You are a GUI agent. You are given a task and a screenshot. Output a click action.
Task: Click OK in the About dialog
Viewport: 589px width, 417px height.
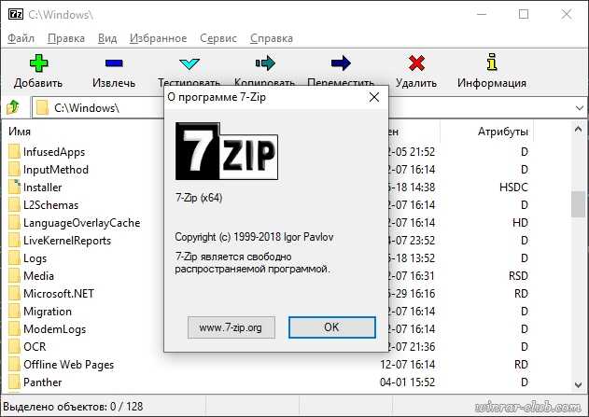(332, 327)
